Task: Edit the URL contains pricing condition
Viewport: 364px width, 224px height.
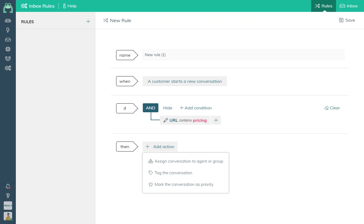Action: 185,120
